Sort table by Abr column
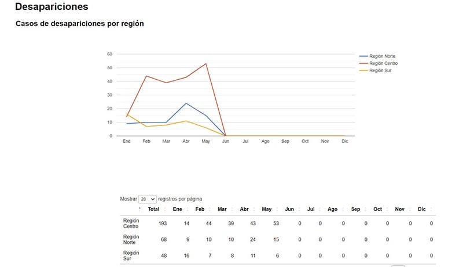Image resolution: width=463 pixels, height=267 pixels. [244, 209]
